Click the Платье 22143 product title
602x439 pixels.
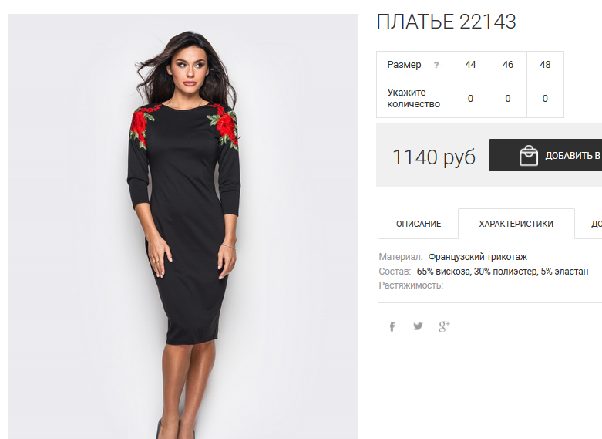coord(446,22)
